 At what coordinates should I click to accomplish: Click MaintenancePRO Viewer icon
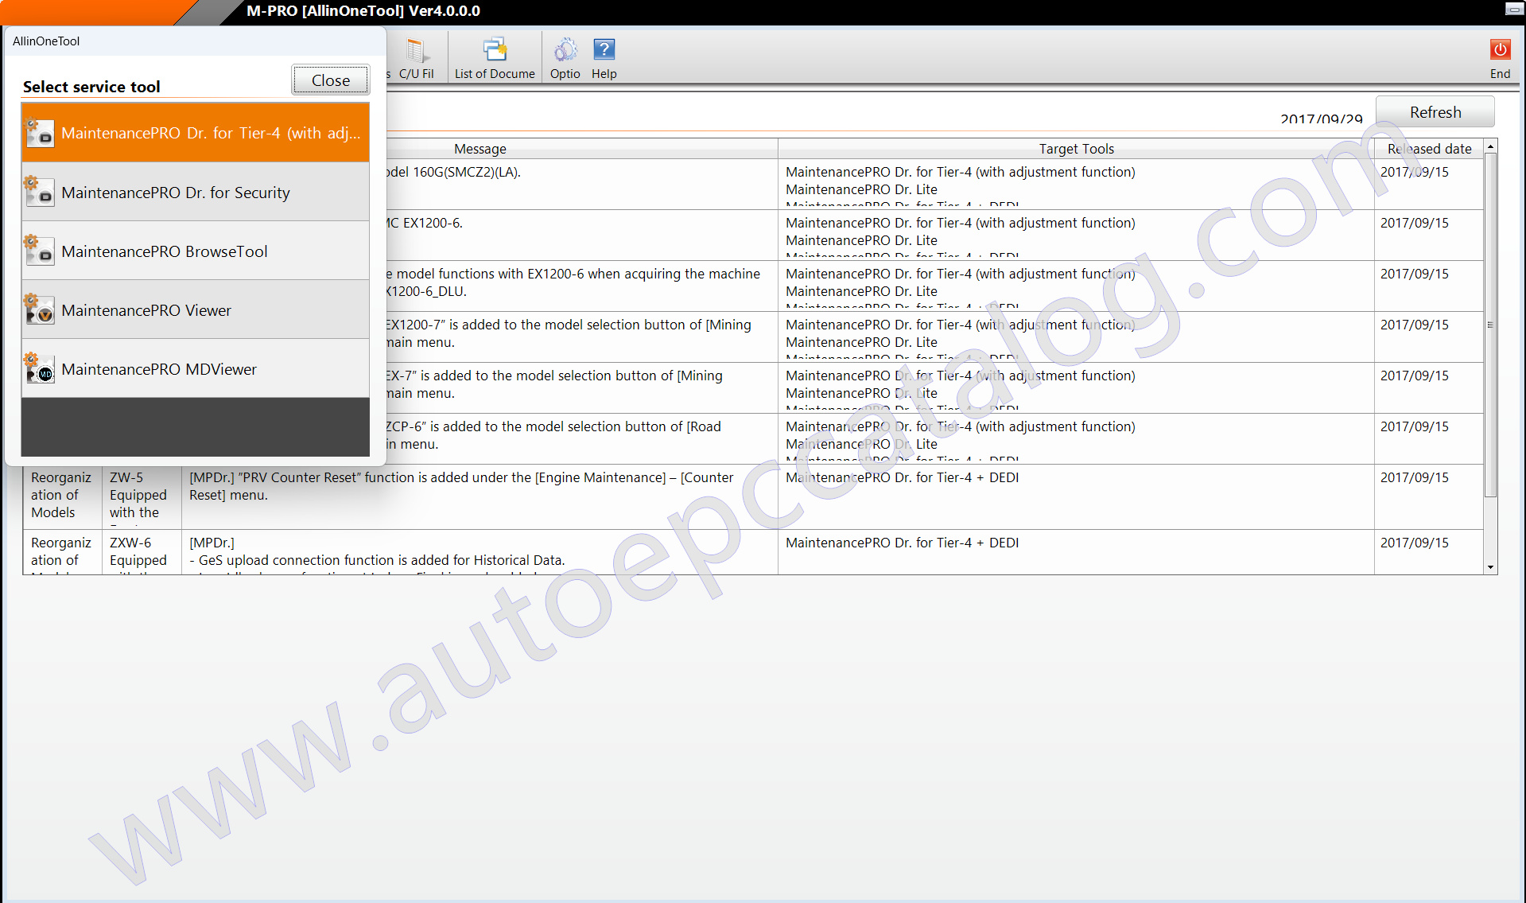point(40,309)
